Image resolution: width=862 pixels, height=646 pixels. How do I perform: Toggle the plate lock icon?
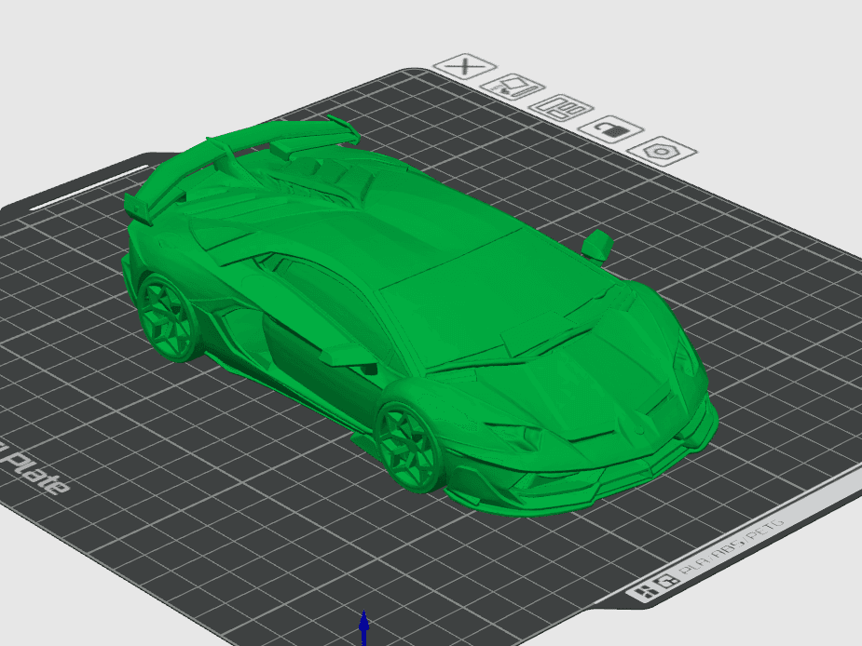coord(611,129)
